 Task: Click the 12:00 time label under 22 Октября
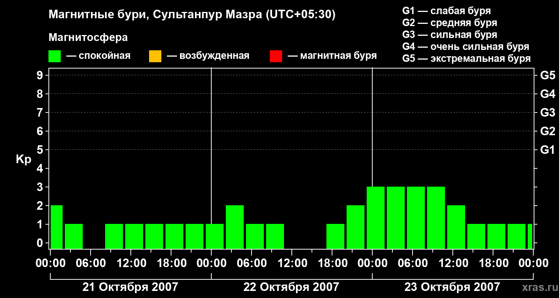tap(292, 263)
